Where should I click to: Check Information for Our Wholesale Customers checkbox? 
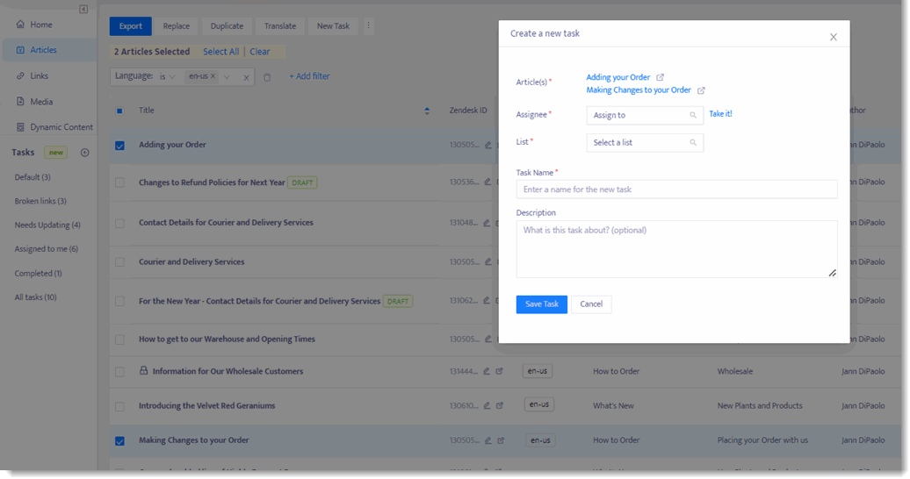click(119, 372)
